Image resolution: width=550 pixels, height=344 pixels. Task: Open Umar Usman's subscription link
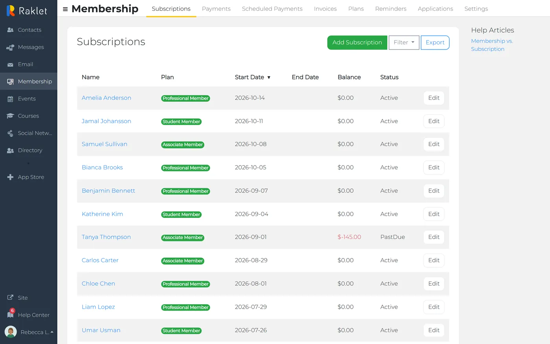(x=101, y=330)
